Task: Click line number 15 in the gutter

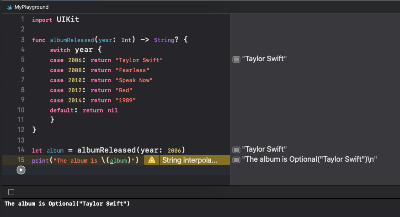Action: tap(21, 160)
